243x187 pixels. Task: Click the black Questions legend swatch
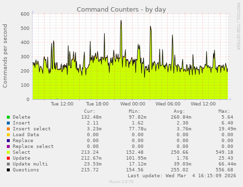pos(8,170)
